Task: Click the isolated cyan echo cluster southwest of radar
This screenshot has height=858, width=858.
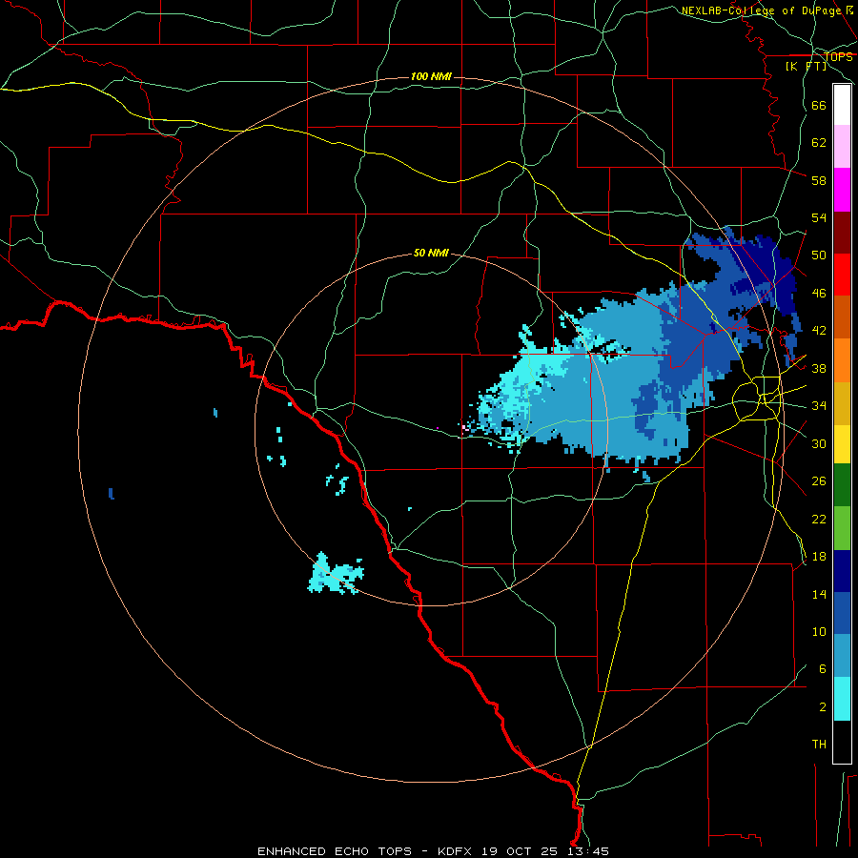Action: coord(336,574)
